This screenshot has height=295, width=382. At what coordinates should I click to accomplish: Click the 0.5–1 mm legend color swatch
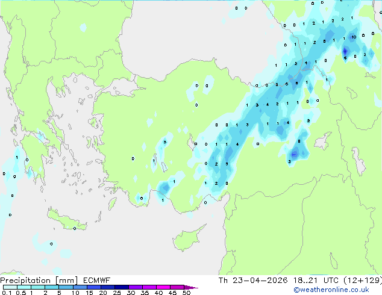(x=24, y=287)
